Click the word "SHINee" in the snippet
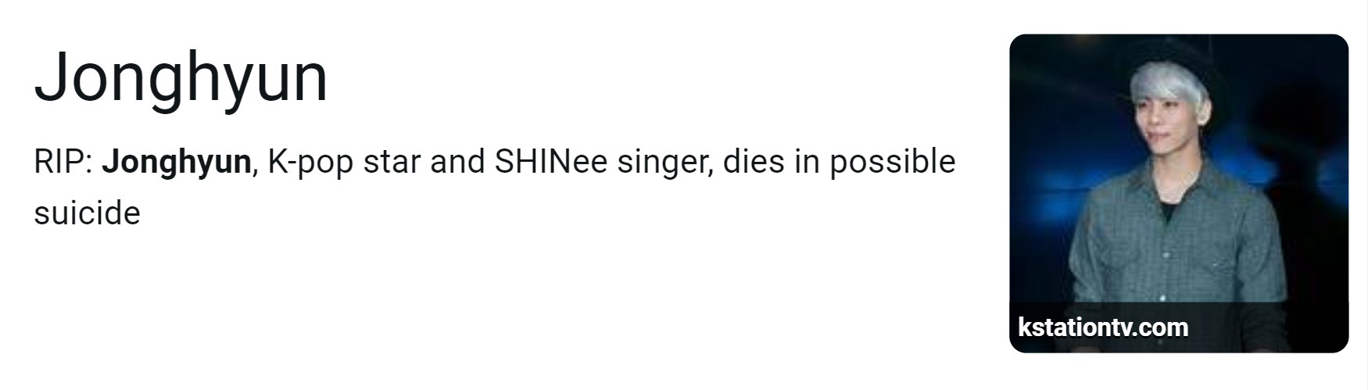The image size is (1368, 390). point(550,162)
